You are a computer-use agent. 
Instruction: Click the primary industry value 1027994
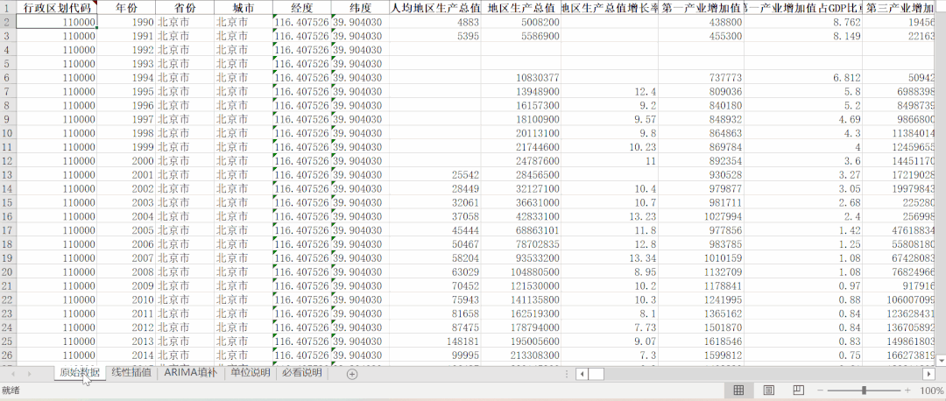[x=701, y=216]
